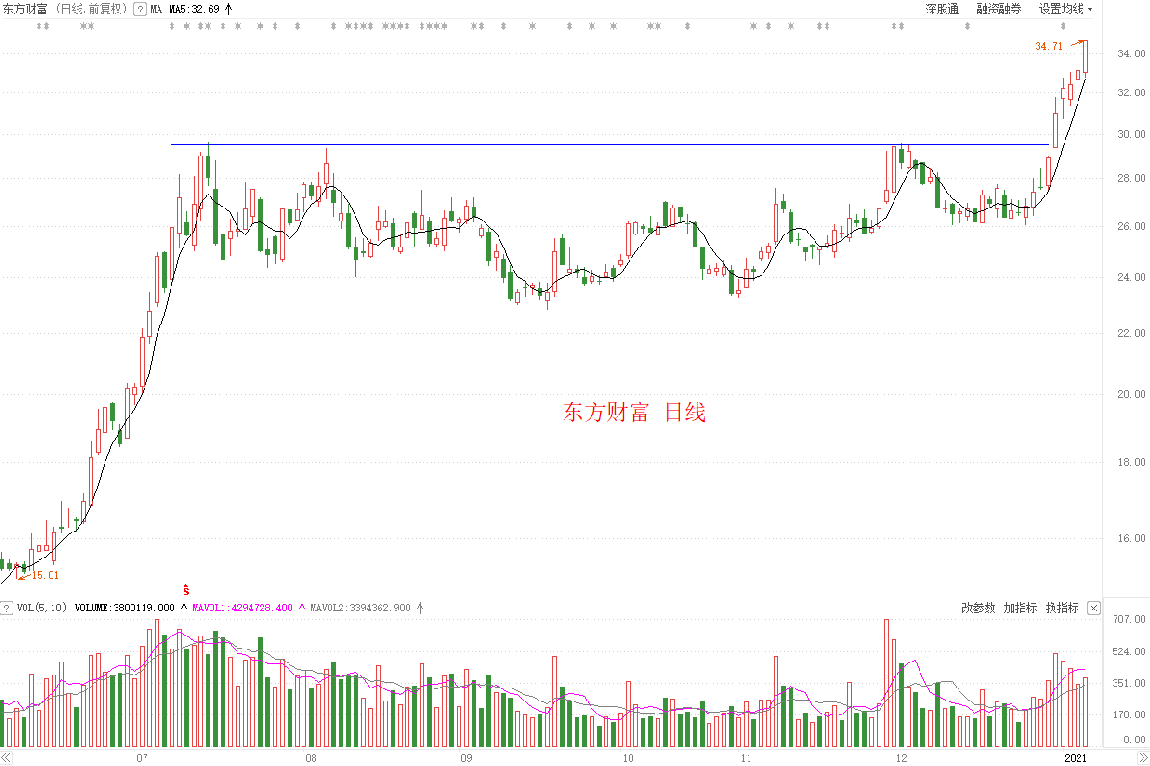
Task: Click the 07 month axis label
Action: (142, 759)
